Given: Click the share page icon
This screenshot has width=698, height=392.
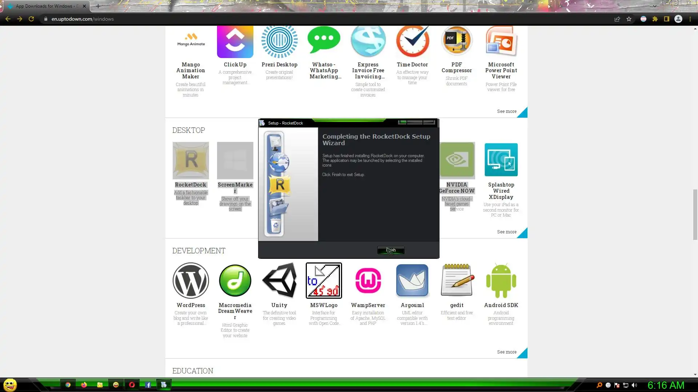Looking at the screenshot, I should pos(617,19).
